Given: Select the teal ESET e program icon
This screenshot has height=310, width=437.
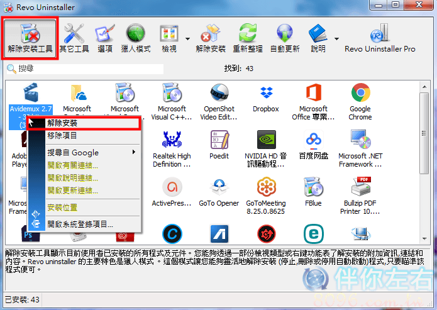Looking at the screenshot, I should coord(314,234).
